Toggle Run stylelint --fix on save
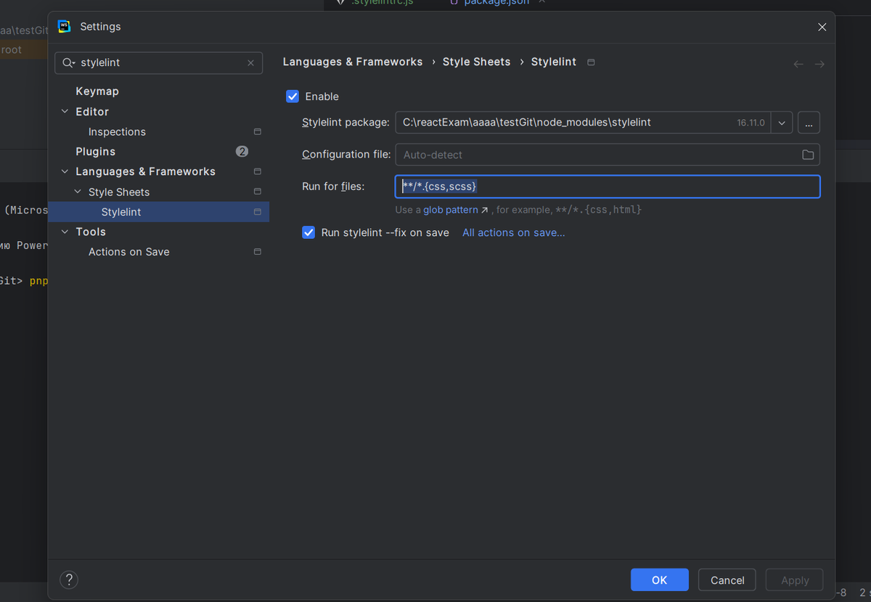The height and width of the screenshot is (602, 871). (x=308, y=232)
